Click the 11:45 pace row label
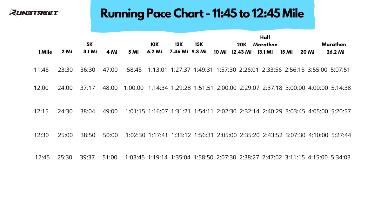Viewport: 381px width, 200px height. tap(41, 70)
